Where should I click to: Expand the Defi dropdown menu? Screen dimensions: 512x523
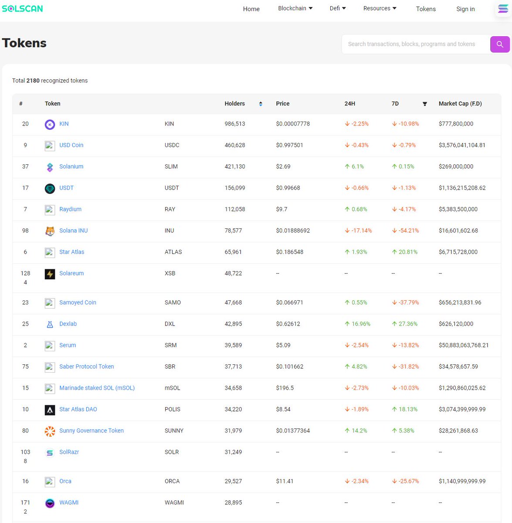(x=338, y=8)
